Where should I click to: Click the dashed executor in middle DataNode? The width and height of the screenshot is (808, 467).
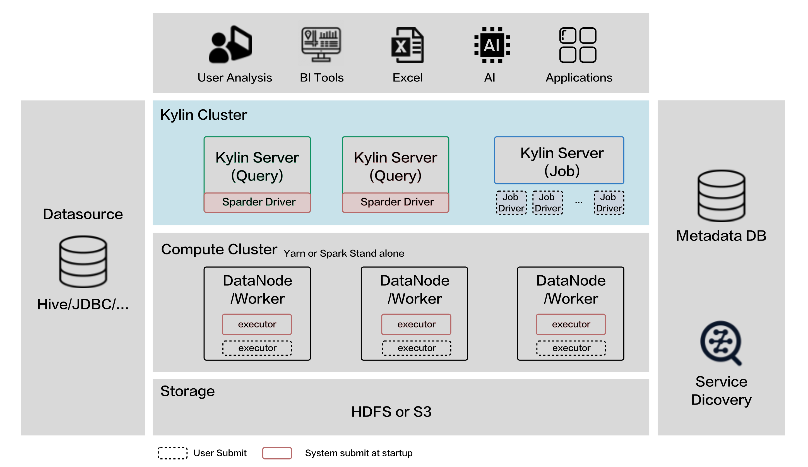[416, 348]
